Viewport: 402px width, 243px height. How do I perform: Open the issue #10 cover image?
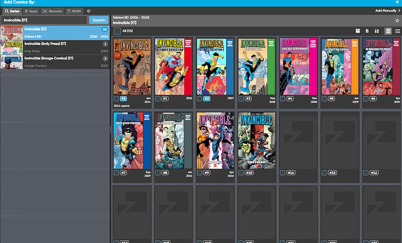coord(256,140)
